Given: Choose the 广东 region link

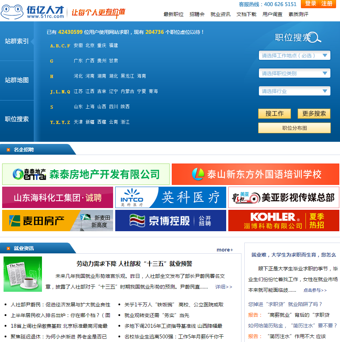Looking at the screenshot, I should click(x=78, y=61).
